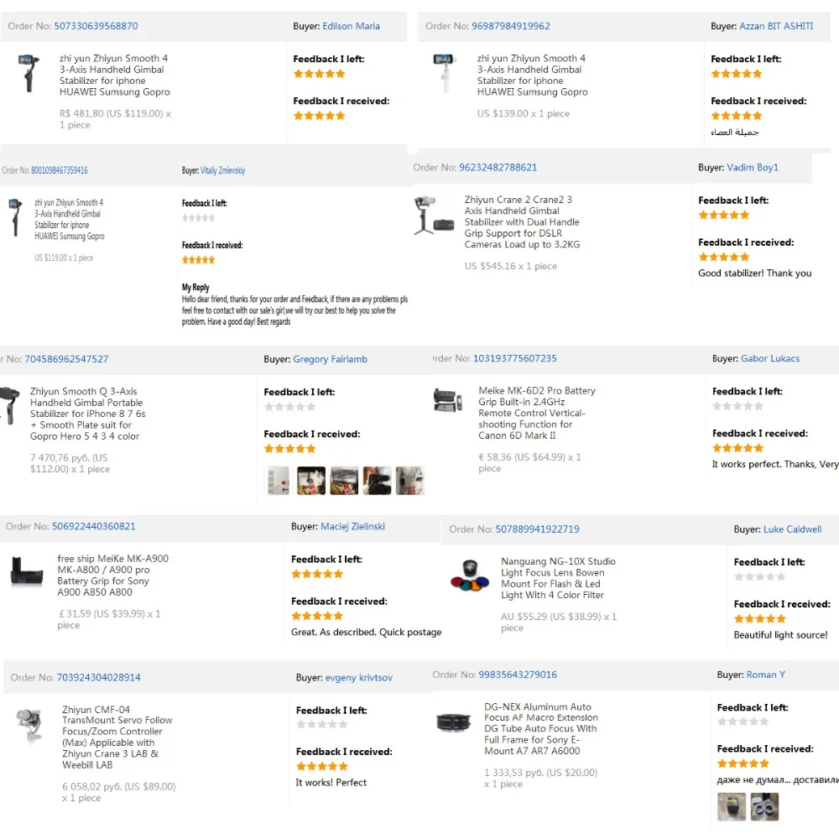Open buyer Gregory Fairlamb's profile
This screenshot has width=839, height=839.
coord(330,359)
